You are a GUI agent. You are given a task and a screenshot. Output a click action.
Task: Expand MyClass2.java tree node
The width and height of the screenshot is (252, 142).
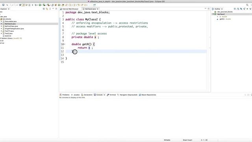(2, 24)
